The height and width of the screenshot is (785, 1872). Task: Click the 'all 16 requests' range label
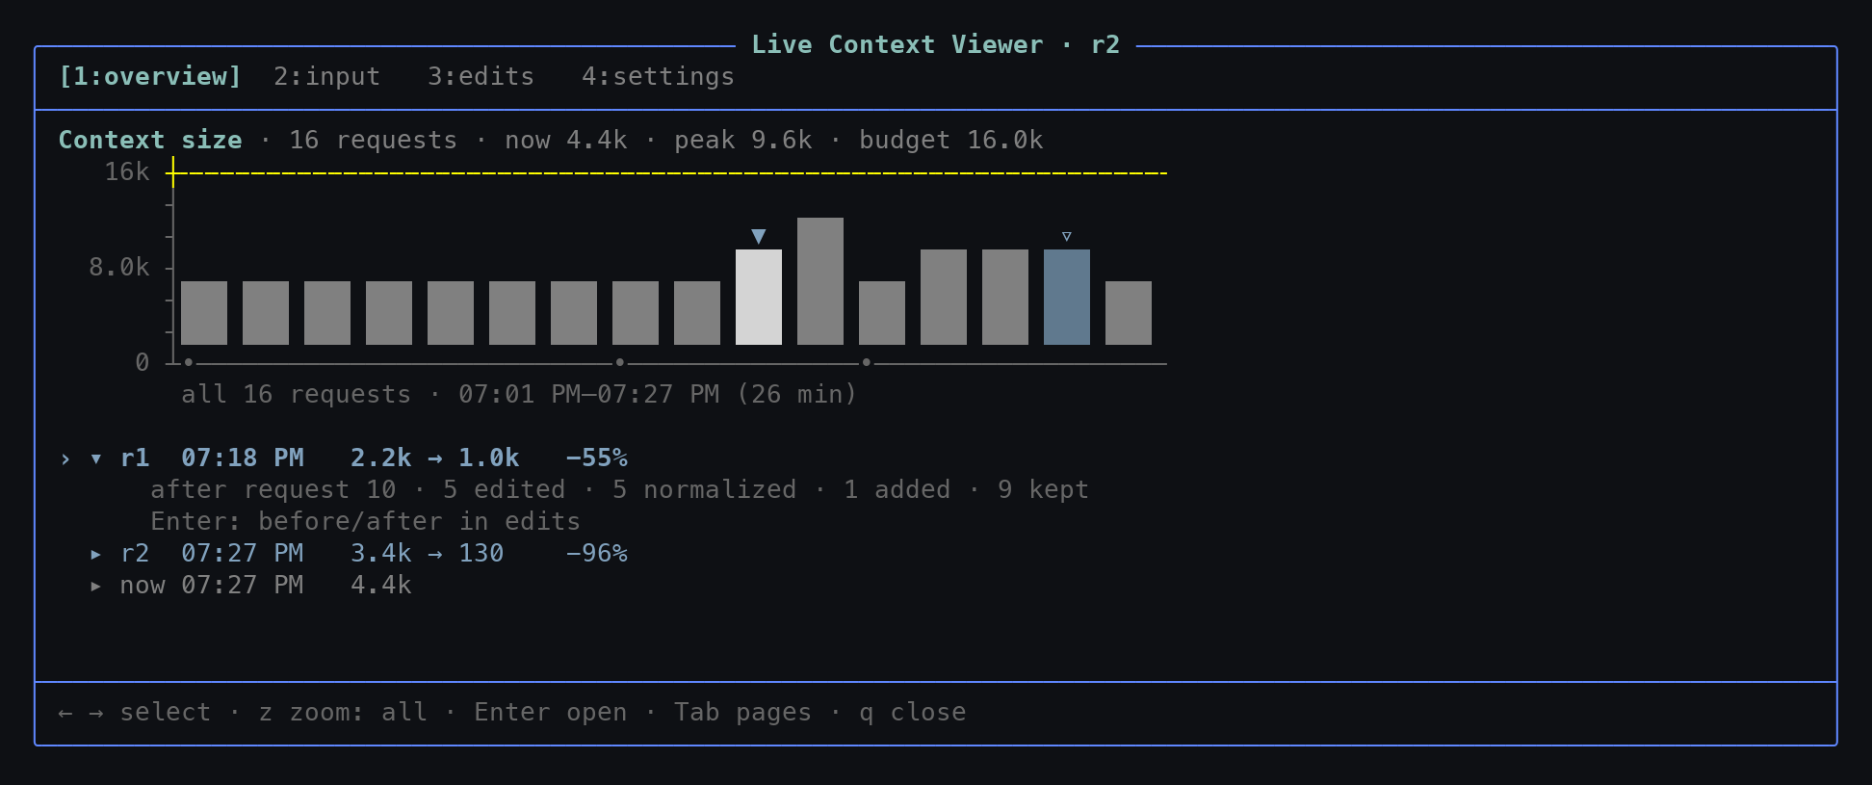[297, 394]
